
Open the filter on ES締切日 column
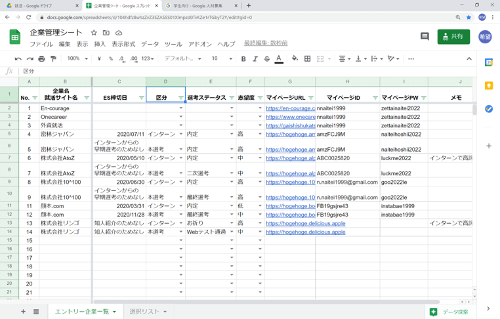click(x=142, y=98)
